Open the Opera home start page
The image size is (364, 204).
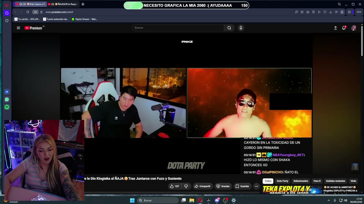pyautogui.click(x=7, y=13)
